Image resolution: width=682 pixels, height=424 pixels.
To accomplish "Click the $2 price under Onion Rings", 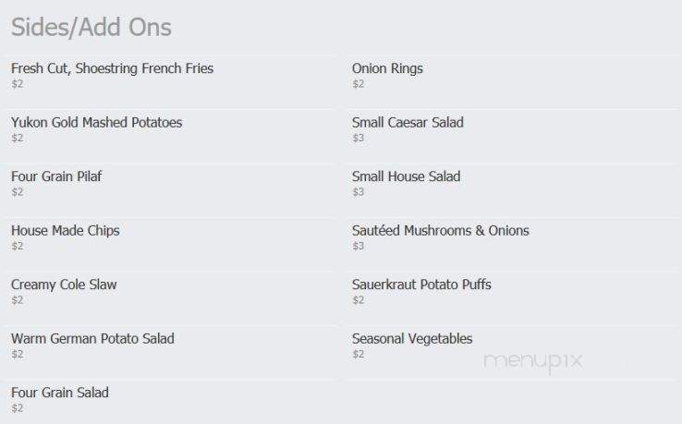I will pyautogui.click(x=358, y=84).
